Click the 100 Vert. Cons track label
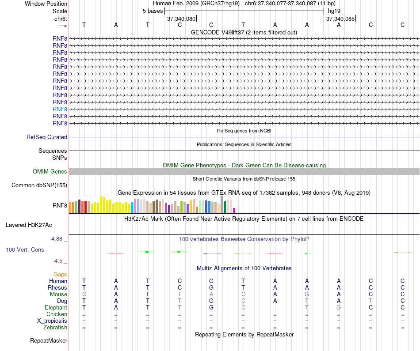Image resolution: width=420 pixels, height=351 pixels. 25,249
